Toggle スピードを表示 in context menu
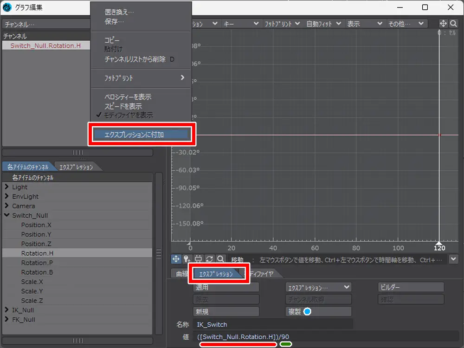The width and height of the screenshot is (464, 348). (123, 106)
